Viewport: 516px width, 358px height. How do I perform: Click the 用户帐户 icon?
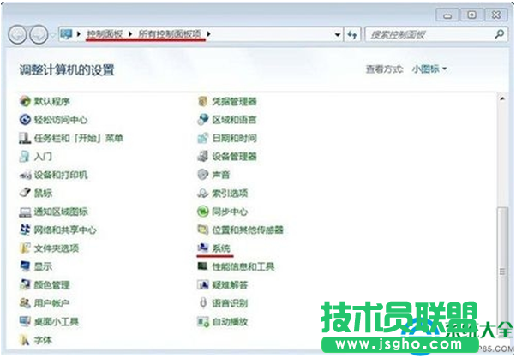25,303
